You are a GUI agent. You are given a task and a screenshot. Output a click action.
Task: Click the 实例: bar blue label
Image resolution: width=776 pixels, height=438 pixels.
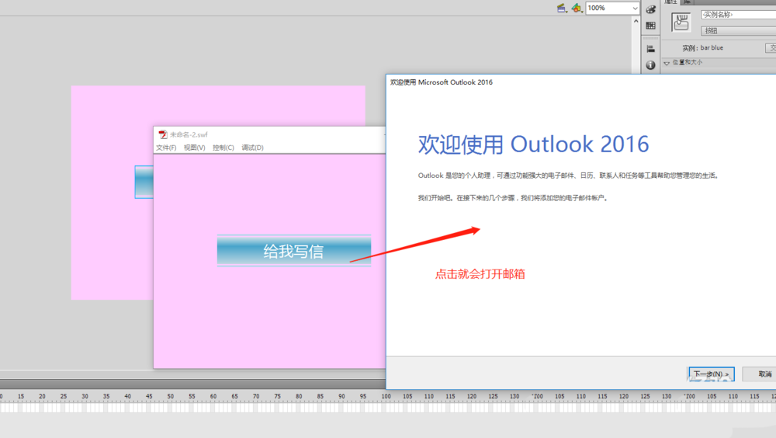703,48
